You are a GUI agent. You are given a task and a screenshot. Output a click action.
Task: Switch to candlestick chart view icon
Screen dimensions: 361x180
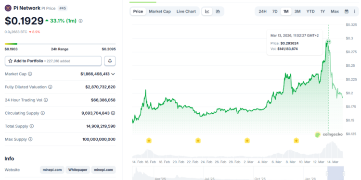click(x=218, y=12)
